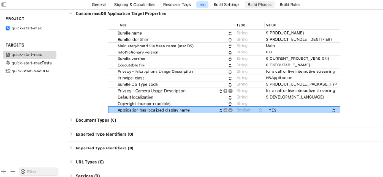The image size is (383, 177).
Task: Click the Type column header
Action: pos(240,25)
